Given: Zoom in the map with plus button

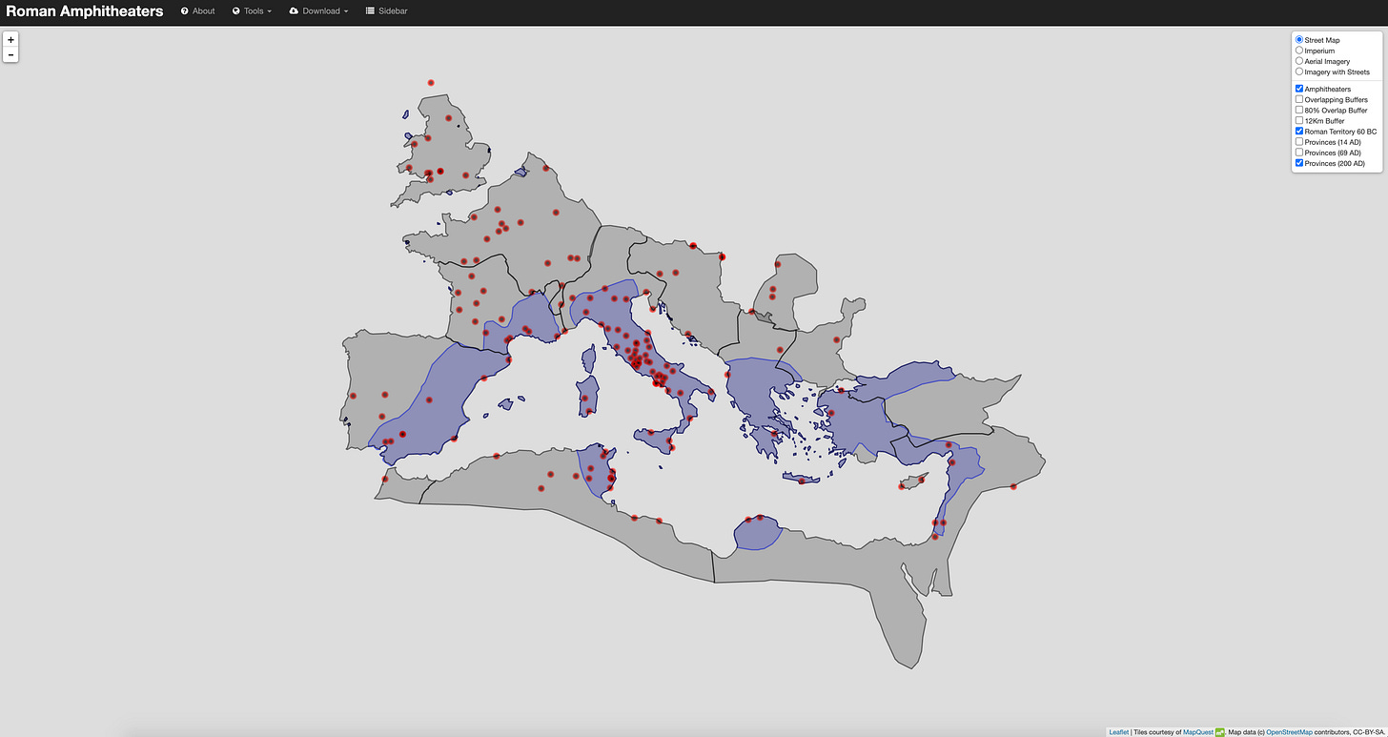Looking at the screenshot, I should (10, 40).
